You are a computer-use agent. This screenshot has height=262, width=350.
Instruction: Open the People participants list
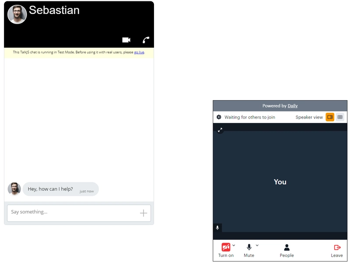pos(287,250)
